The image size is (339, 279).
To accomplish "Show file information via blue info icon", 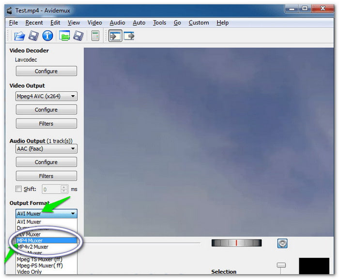I will 47,36.
